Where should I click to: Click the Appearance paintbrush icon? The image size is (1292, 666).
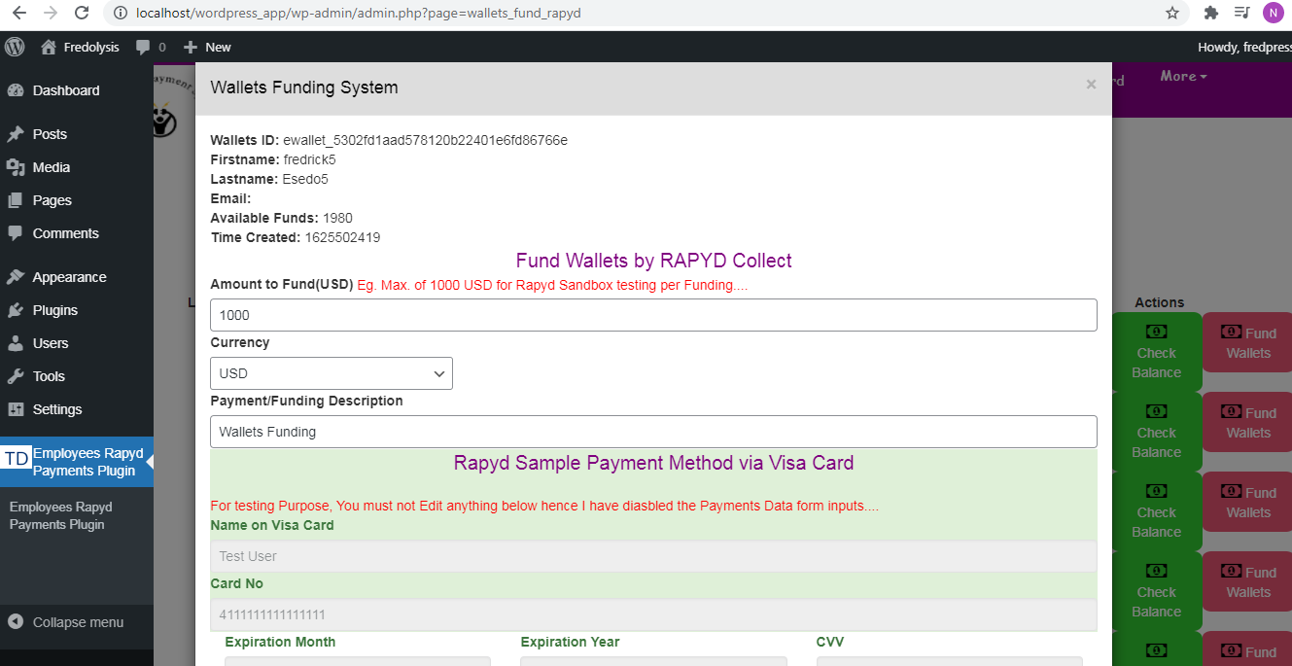[x=16, y=277]
